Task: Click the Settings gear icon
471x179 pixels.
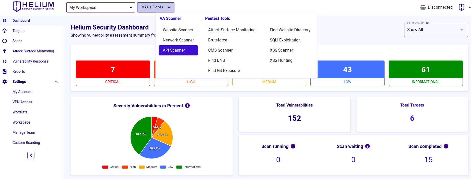Action: point(5,82)
